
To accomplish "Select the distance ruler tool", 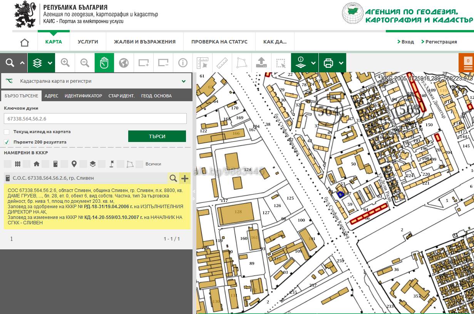I will pyautogui.click(x=222, y=63).
